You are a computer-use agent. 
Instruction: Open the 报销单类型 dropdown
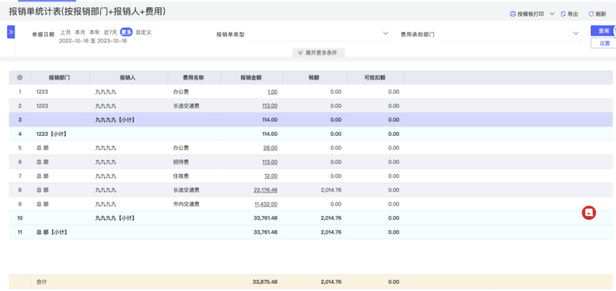point(320,34)
